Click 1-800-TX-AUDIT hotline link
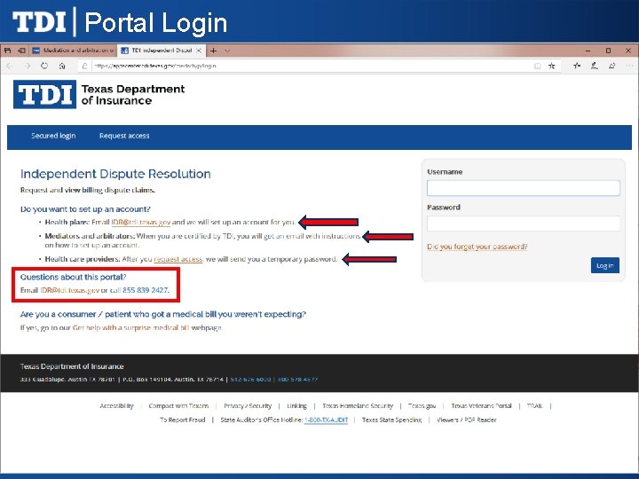 [x=326, y=420]
